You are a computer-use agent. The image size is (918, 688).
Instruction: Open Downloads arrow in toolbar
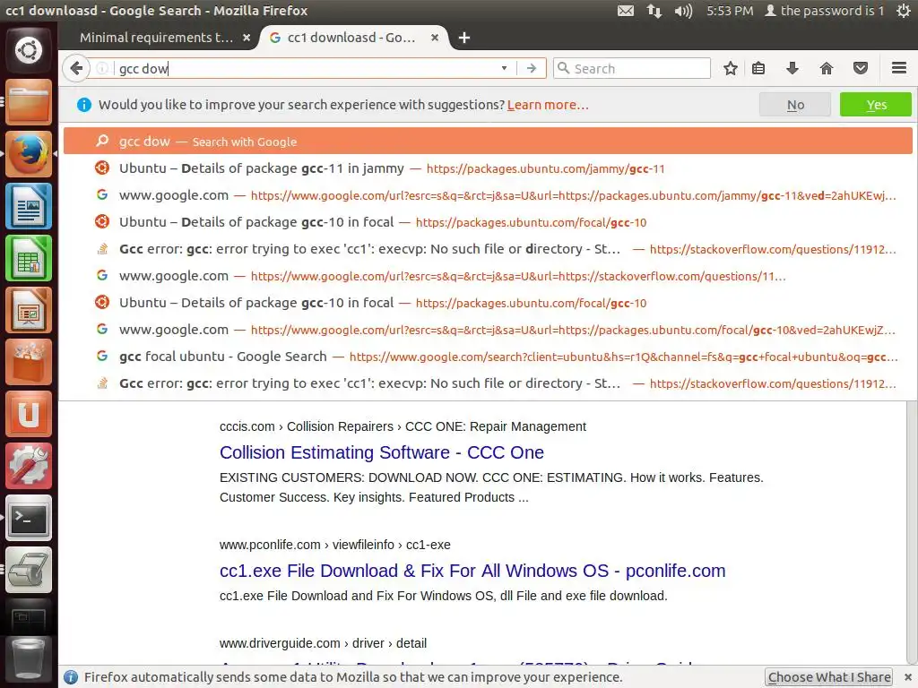tap(792, 68)
